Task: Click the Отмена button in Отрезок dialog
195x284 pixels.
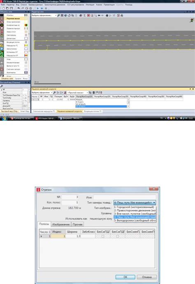Action: [147, 277]
